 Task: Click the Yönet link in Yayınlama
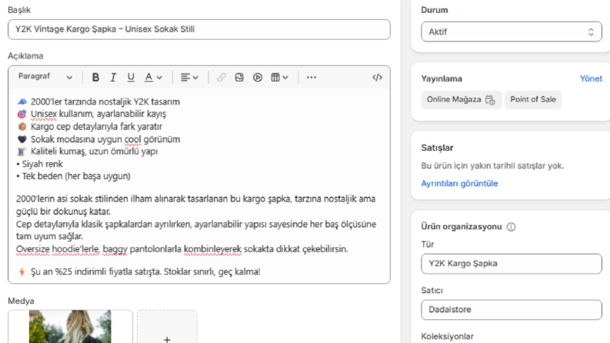point(591,78)
